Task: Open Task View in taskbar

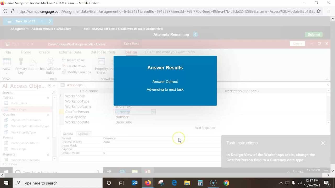Action: (121, 183)
